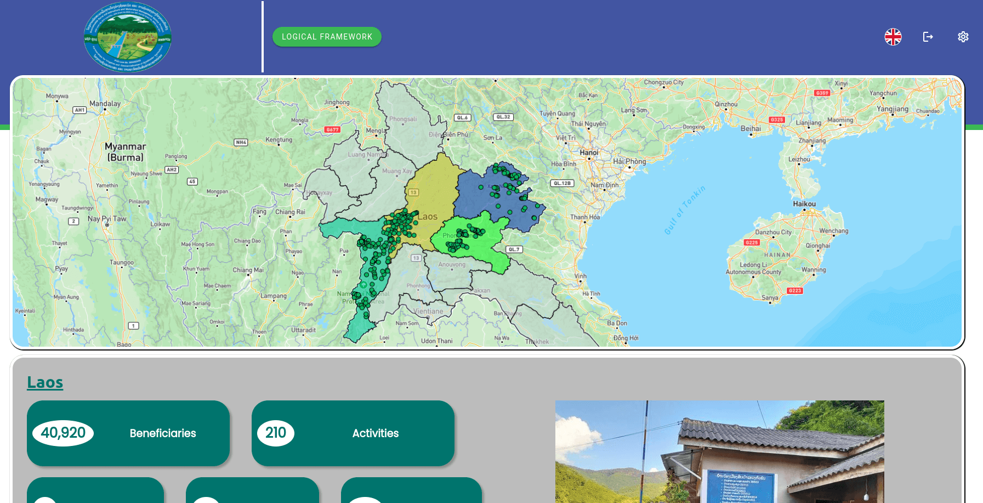
Task: Click the logout icon
Action: 928,37
